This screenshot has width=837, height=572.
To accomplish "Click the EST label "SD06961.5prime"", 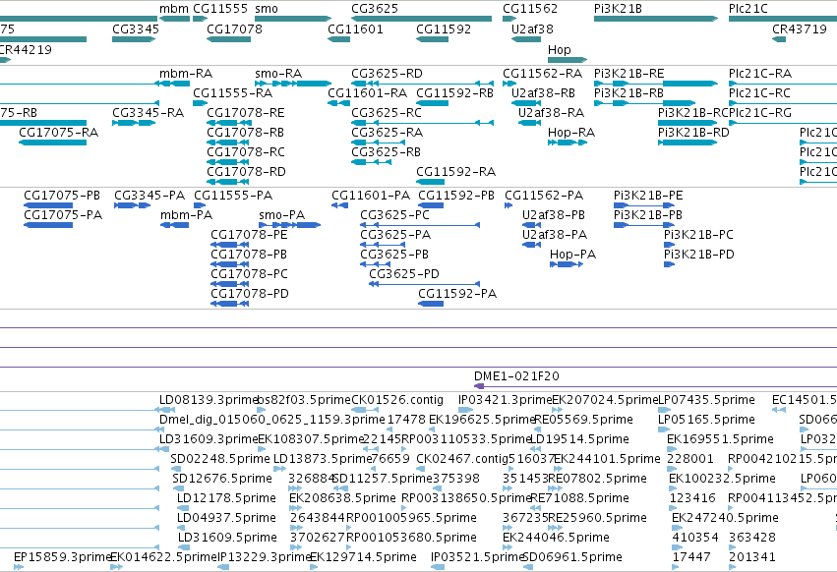I will [x=572, y=557].
